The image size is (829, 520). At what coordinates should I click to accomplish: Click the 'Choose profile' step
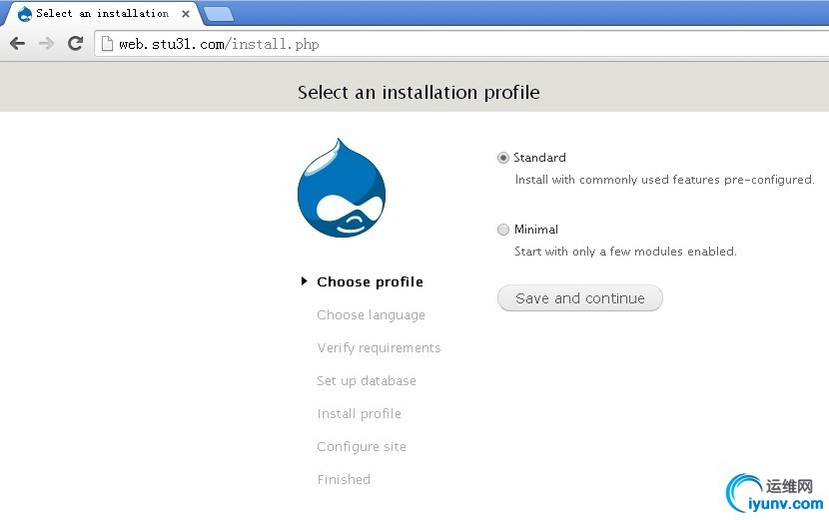(371, 281)
